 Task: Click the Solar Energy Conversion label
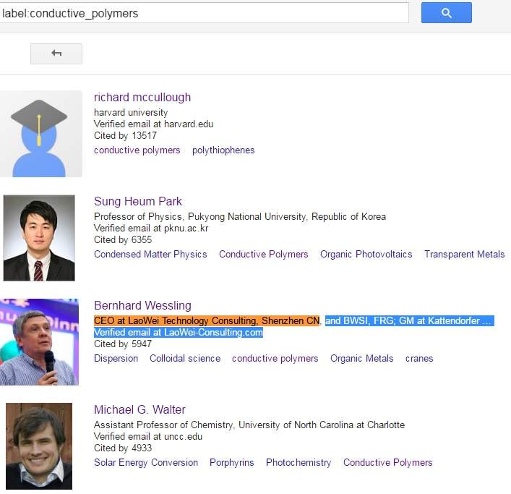pyautogui.click(x=146, y=463)
